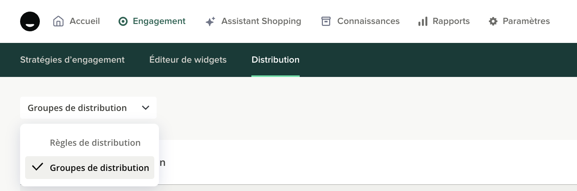Select the Règles de distribution option
The width and height of the screenshot is (577, 191).
[x=95, y=143]
